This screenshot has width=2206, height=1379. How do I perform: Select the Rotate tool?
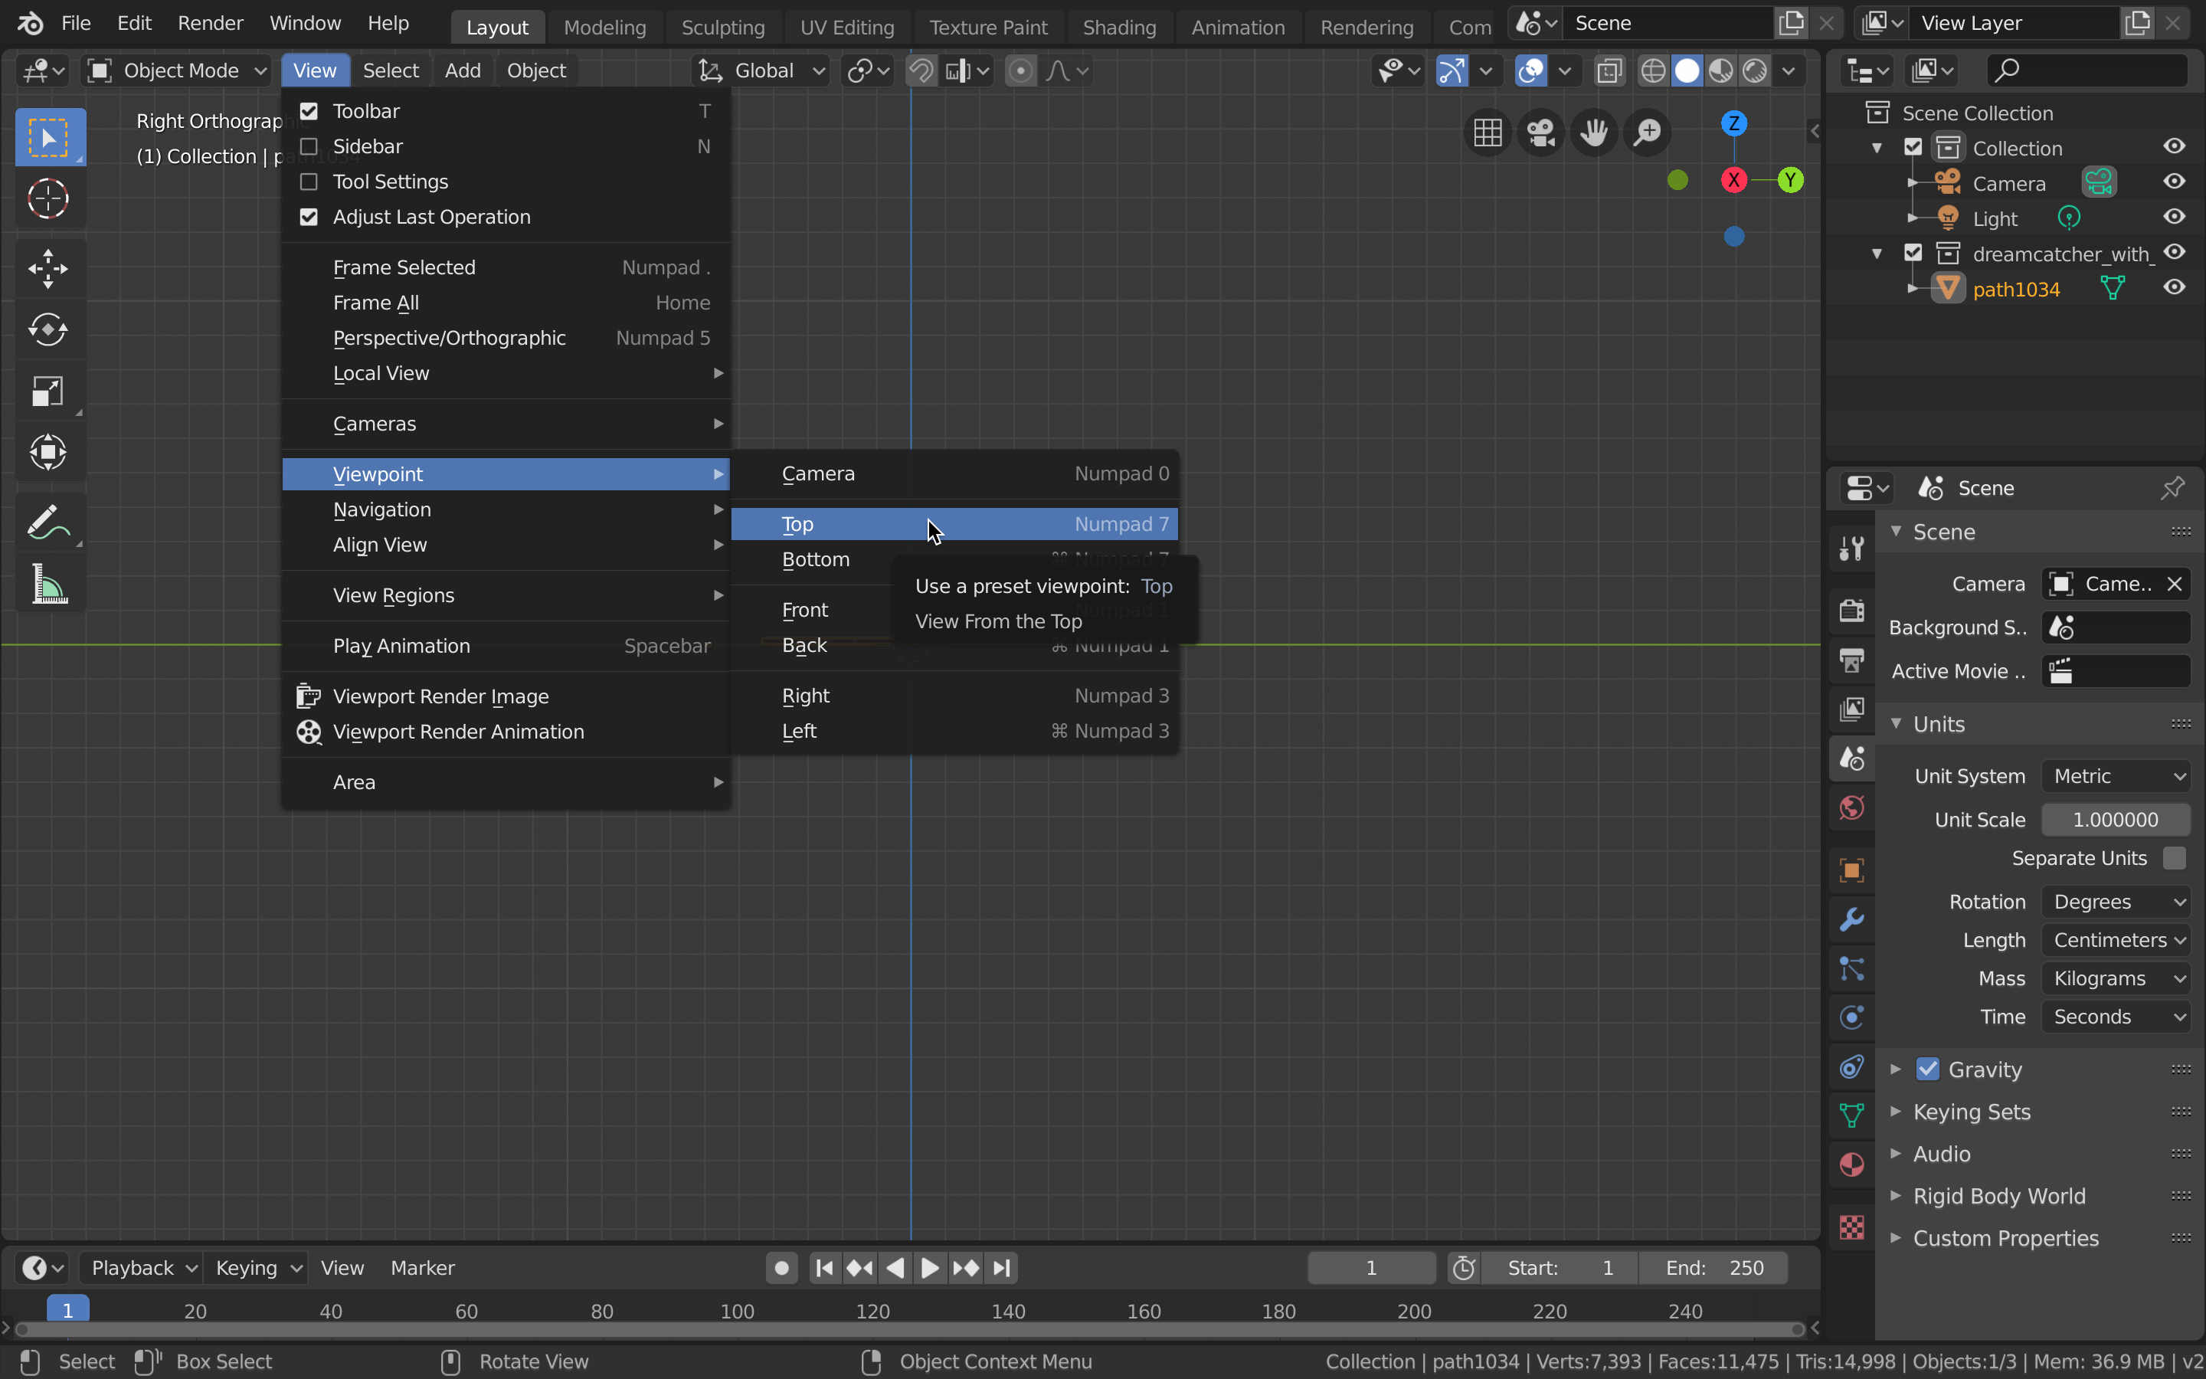tap(49, 329)
